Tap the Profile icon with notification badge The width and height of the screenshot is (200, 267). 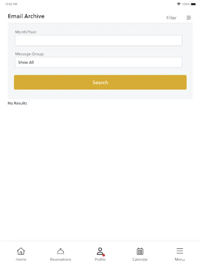point(100,251)
